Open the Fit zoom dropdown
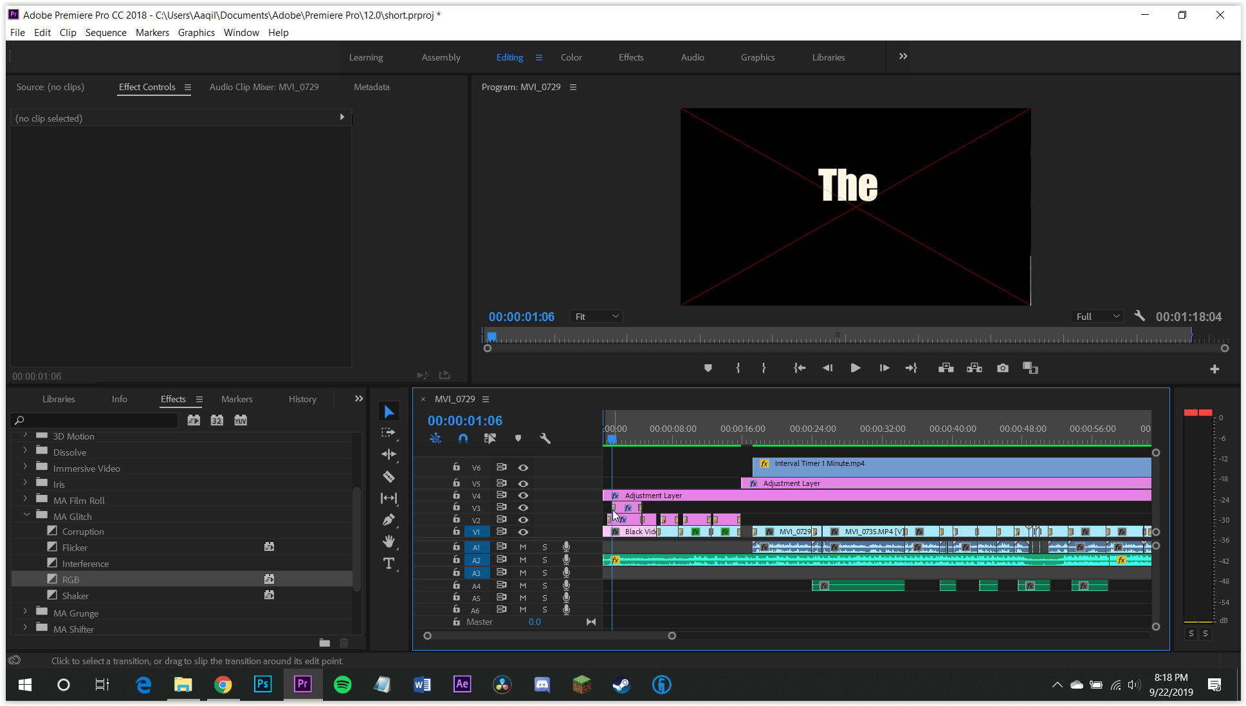Image resolution: width=1246 pixels, height=706 pixels. click(595, 316)
